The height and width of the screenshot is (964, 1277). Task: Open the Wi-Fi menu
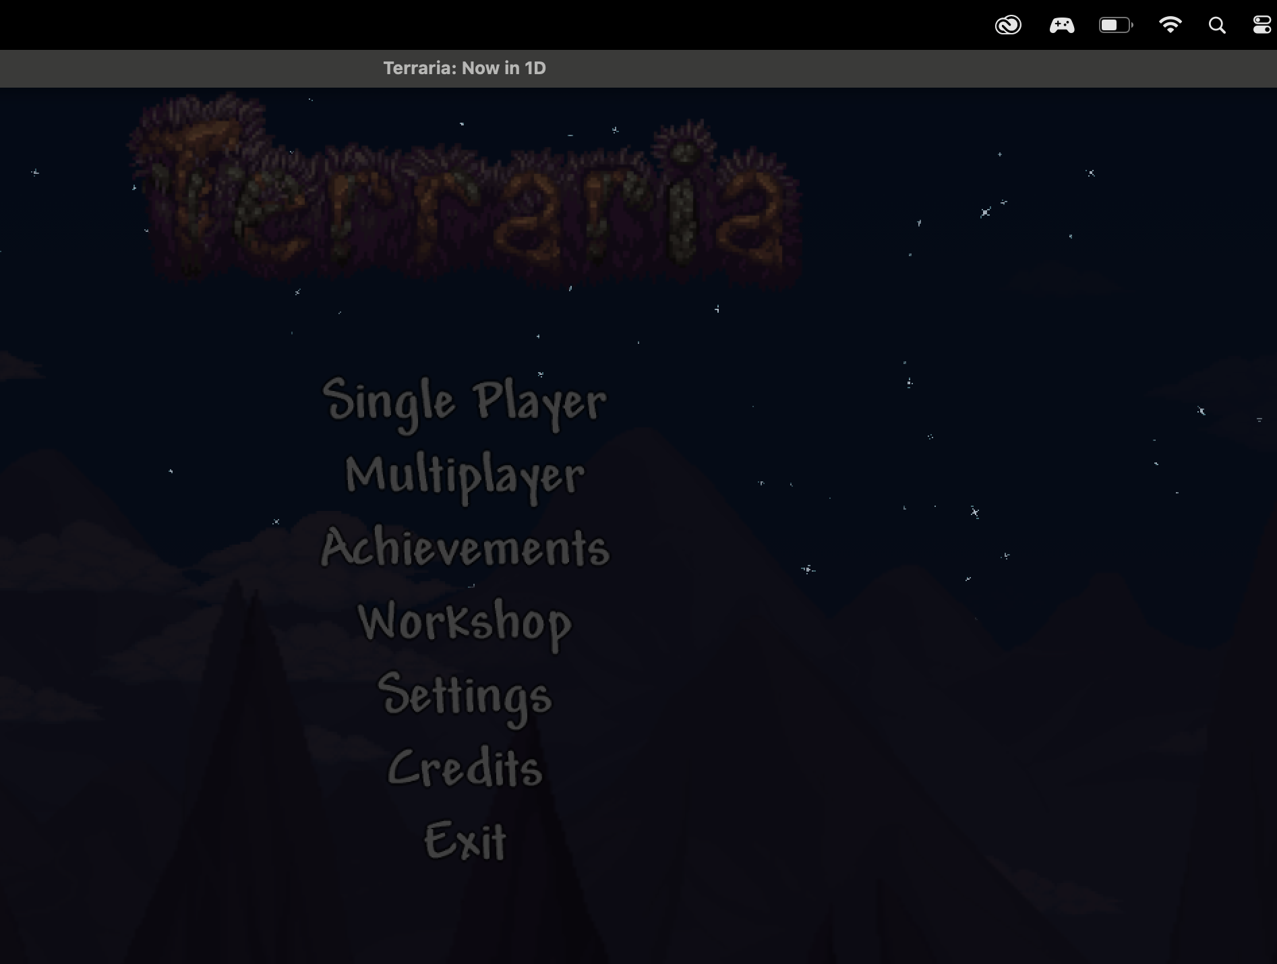[x=1170, y=26]
